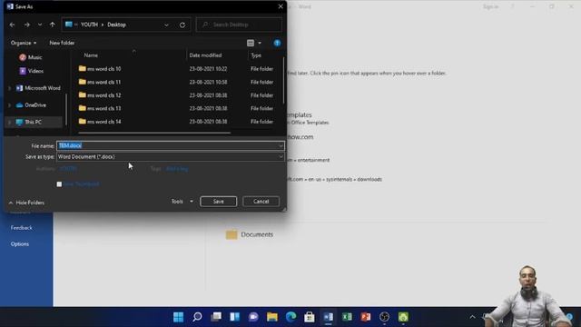Open the Tools dropdown
Screen dimensions: 581x327
(182, 202)
